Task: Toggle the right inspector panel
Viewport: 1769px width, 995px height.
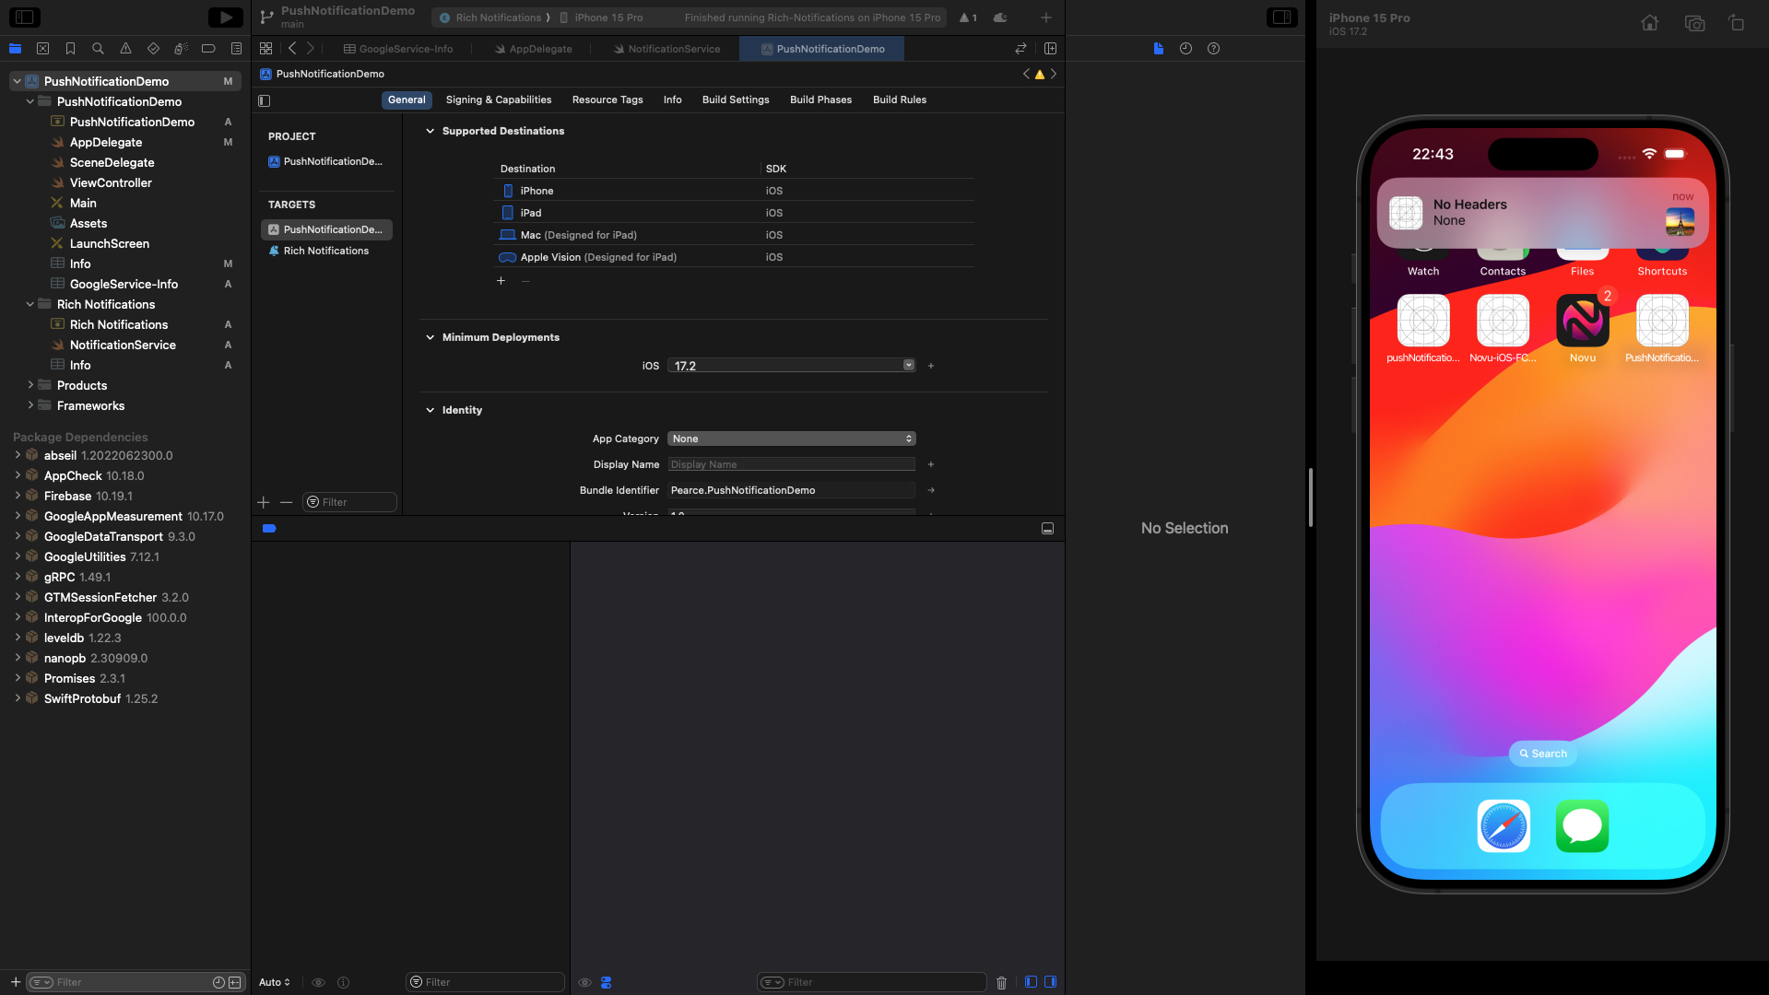Action: click(1281, 18)
